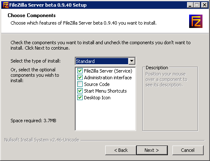Go to the next setup step
Viewport: 210px width, 161px height.
pos(152,150)
